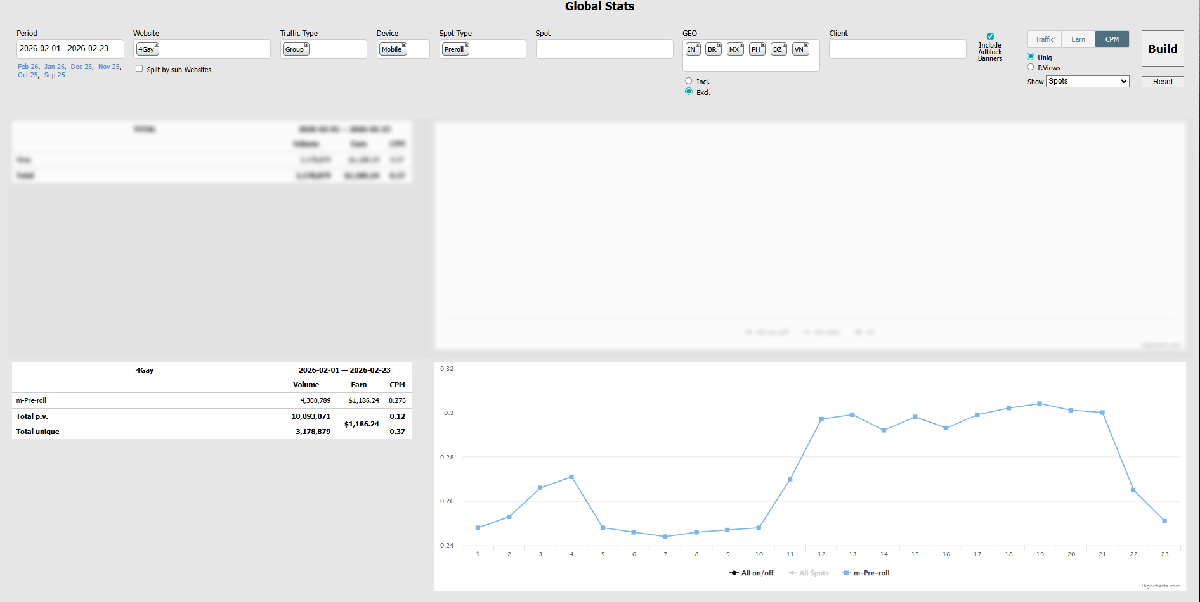Remove the 4Gay website tag

tap(157, 46)
